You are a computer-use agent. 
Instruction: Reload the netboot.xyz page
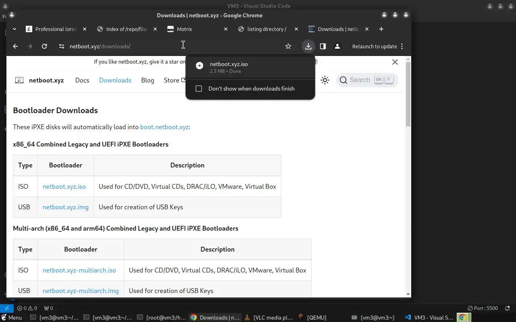[x=44, y=46]
